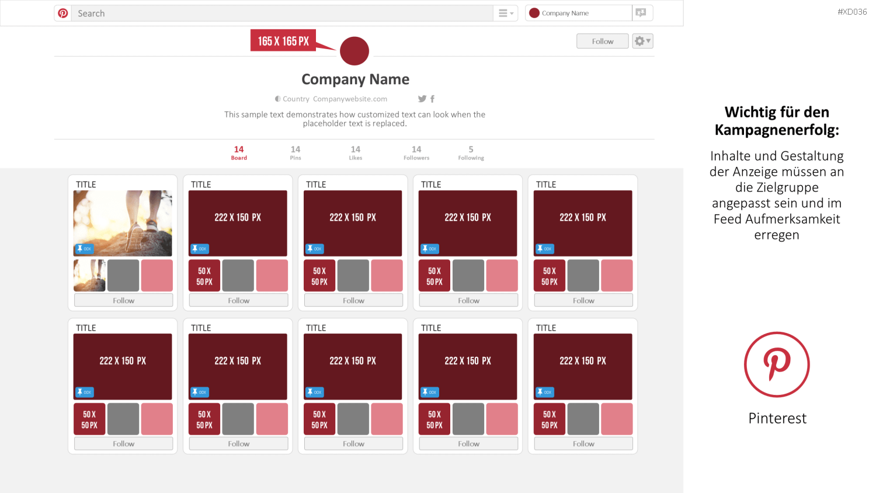This screenshot has width=876, height=493.
Task: Open the gear settings dropdown
Action: tap(642, 41)
